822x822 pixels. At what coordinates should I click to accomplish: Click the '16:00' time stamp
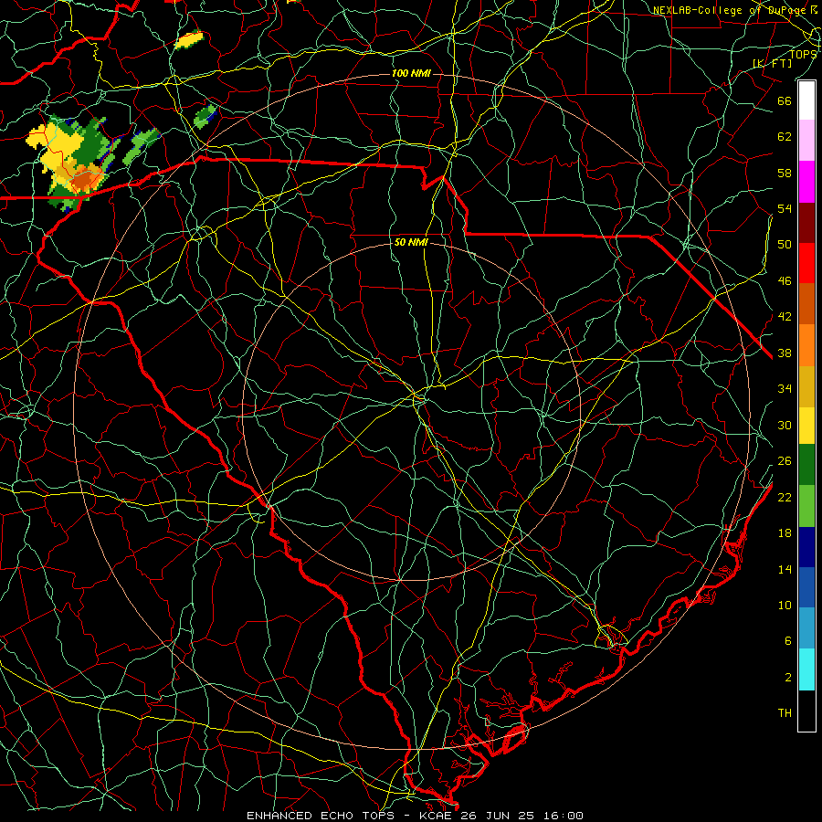coord(564,816)
